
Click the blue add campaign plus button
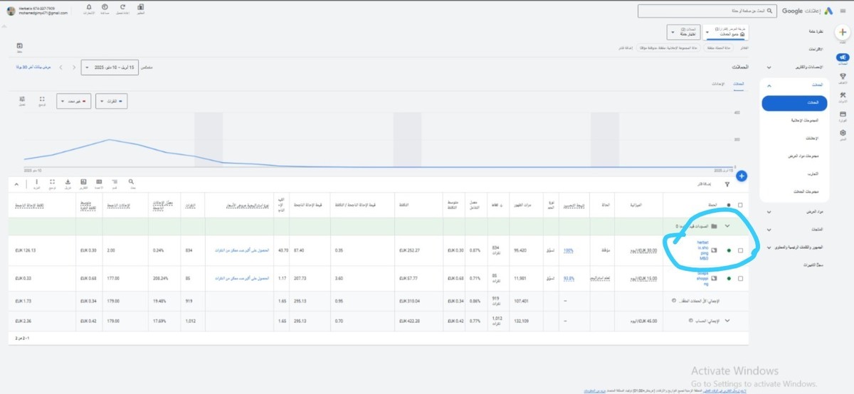(741, 176)
